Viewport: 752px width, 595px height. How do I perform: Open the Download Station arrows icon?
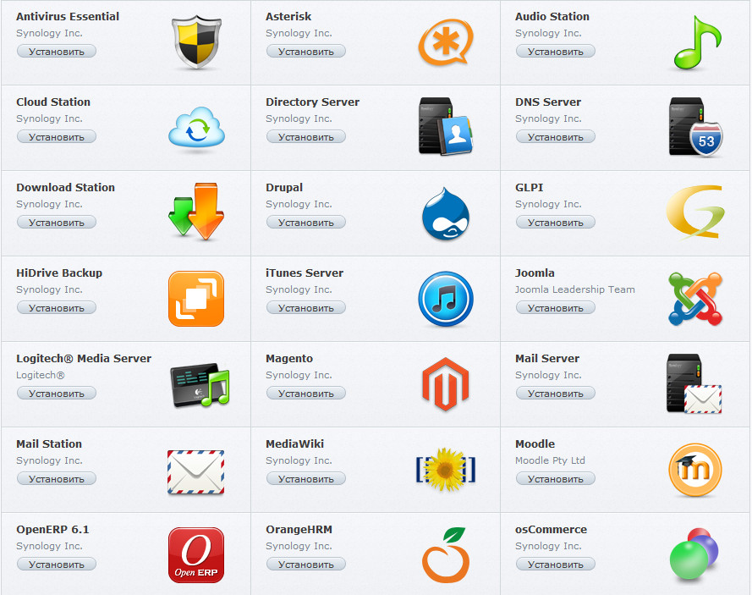click(x=196, y=211)
